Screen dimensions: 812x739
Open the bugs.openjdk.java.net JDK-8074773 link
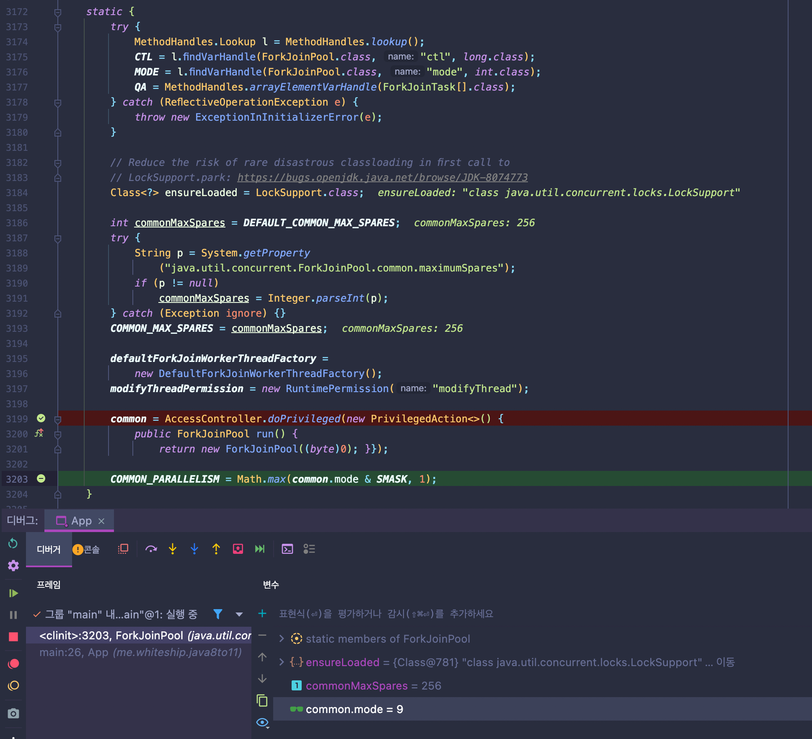(382, 178)
